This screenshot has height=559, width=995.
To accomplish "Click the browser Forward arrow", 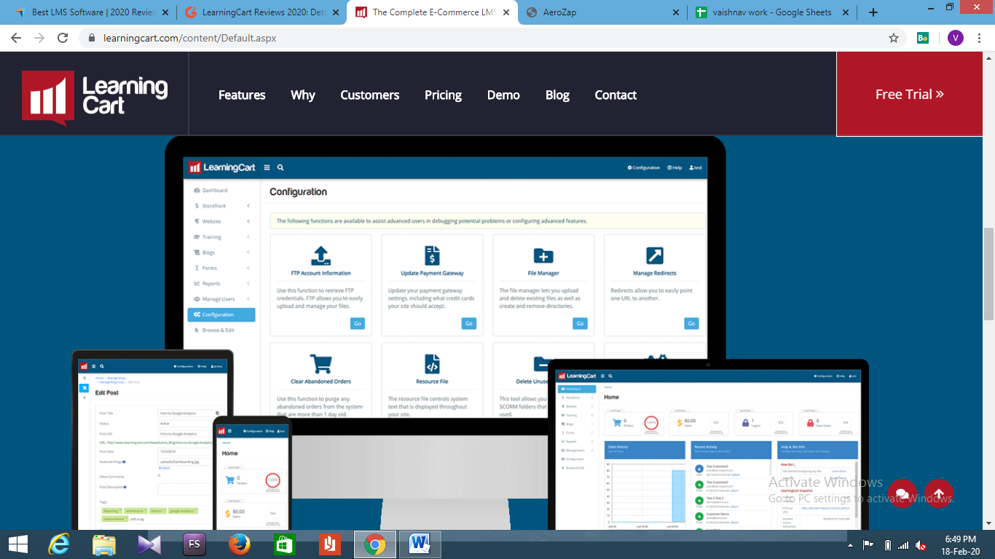I will coord(39,38).
